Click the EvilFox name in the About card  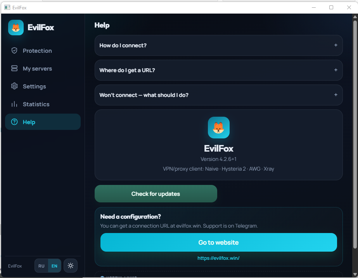(x=218, y=148)
